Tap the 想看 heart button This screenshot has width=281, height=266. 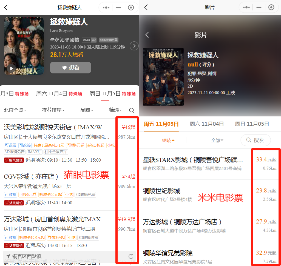[x=71, y=68]
